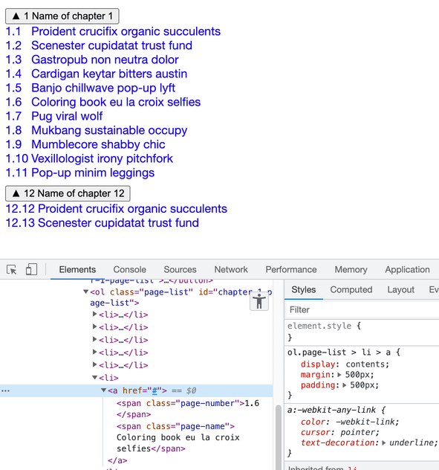Open link 1.5 Banjo chillwave pop-up lyft
This screenshot has height=470, width=439.
point(91,88)
